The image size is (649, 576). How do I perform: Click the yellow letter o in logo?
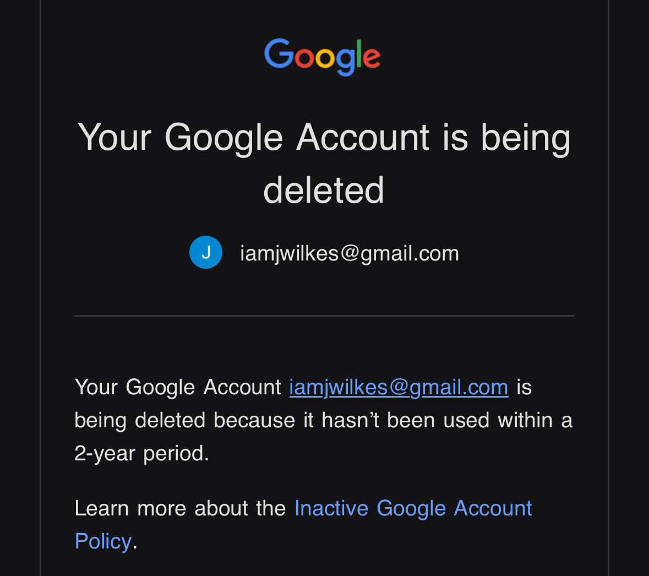click(x=325, y=58)
